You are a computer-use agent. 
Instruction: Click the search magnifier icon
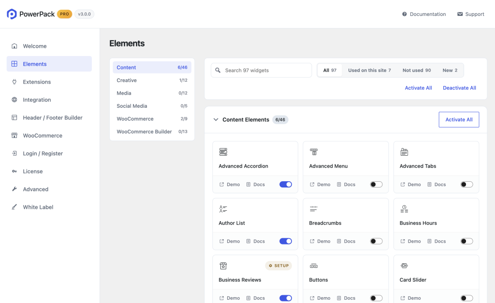(218, 70)
